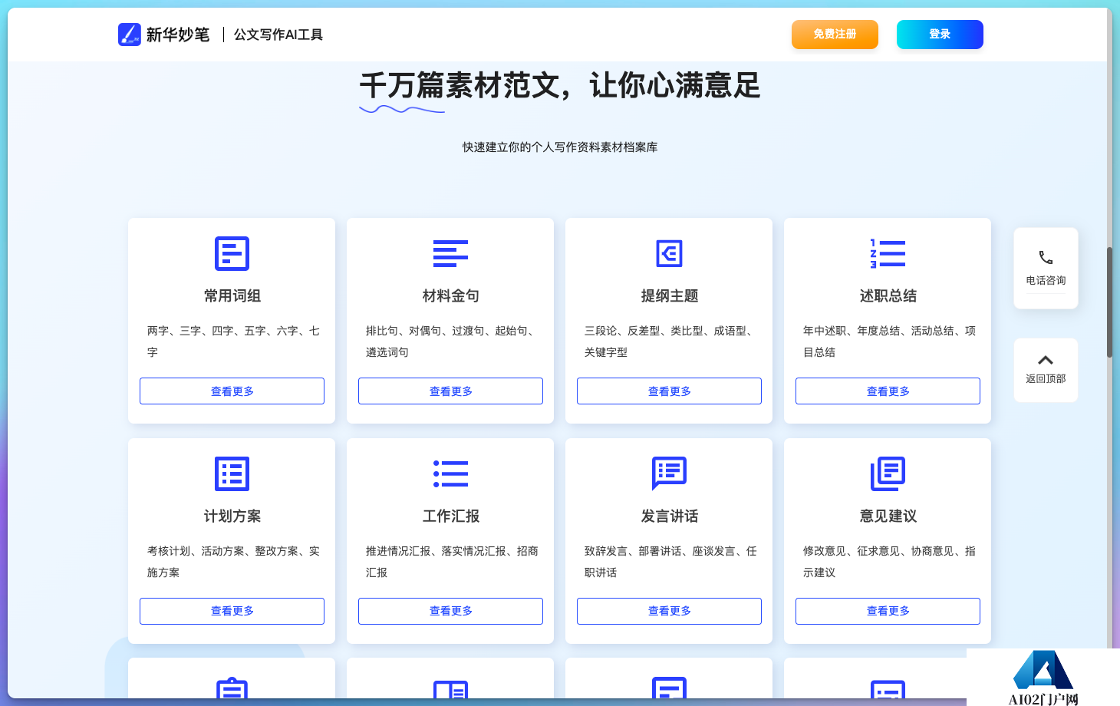Open 查看更多 under 计划方案
The image size is (1120, 706).
point(232,611)
